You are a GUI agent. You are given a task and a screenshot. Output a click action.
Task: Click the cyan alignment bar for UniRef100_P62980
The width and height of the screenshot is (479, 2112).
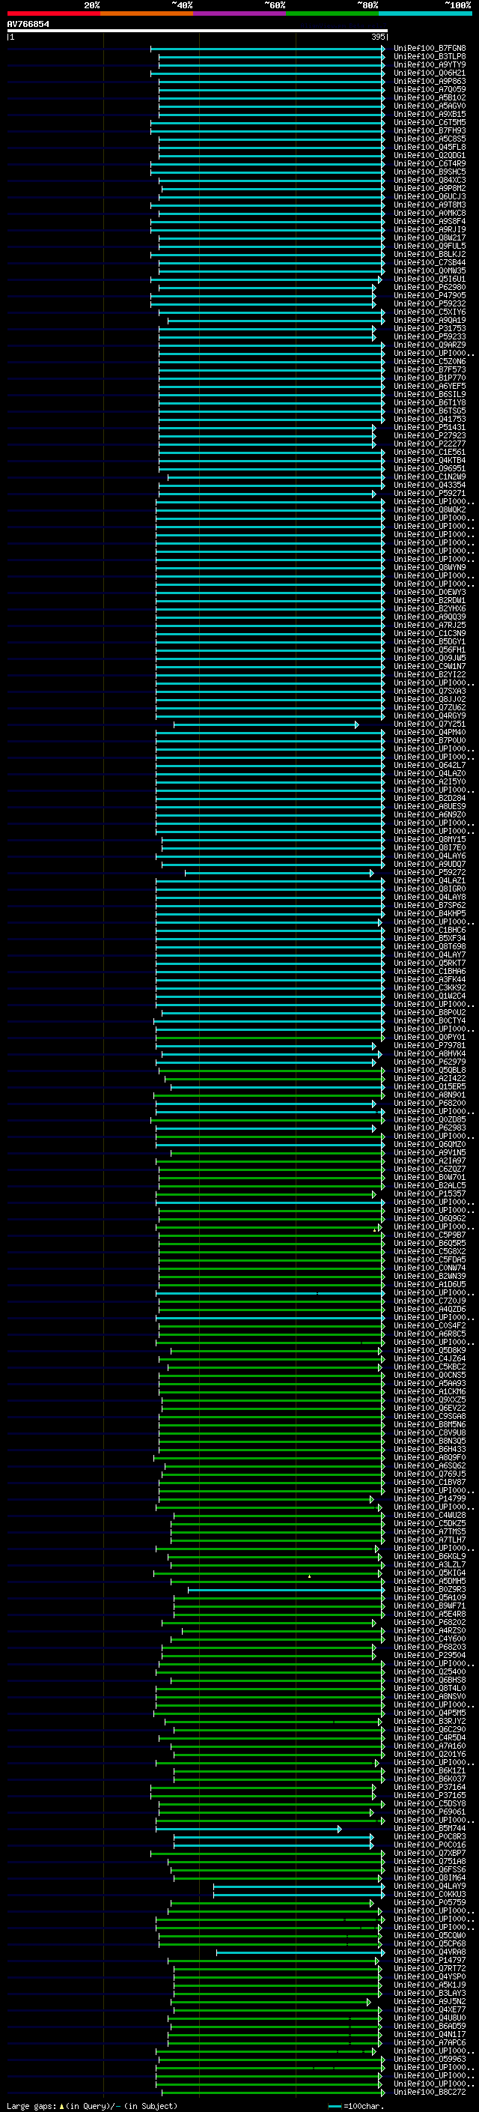click(x=268, y=288)
